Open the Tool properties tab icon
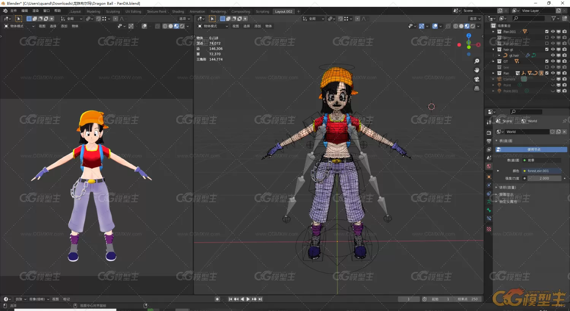Screen dimensions: 570x311 (x=489, y=122)
